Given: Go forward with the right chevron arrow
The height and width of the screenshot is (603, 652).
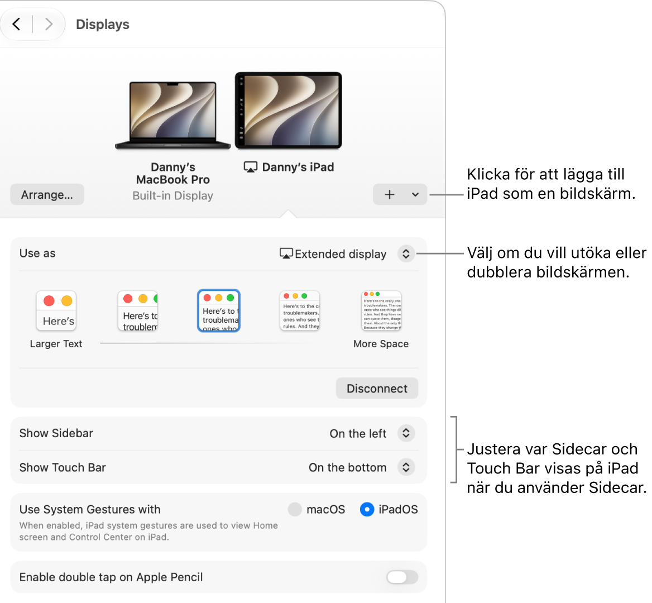Looking at the screenshot, I should coord(48,24).
